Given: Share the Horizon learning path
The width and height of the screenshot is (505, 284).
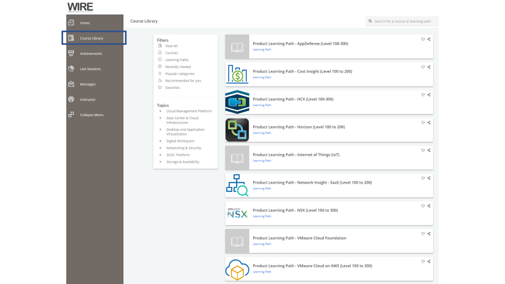Looking at the screenshot, I should point(429,122).
